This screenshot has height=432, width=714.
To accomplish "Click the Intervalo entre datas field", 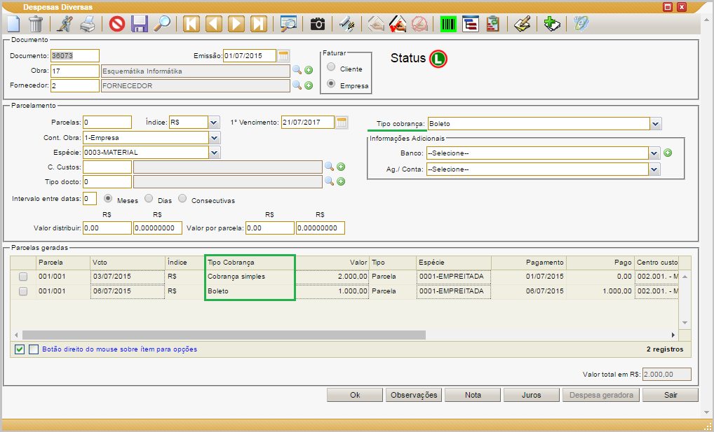I will coord(90,199).
